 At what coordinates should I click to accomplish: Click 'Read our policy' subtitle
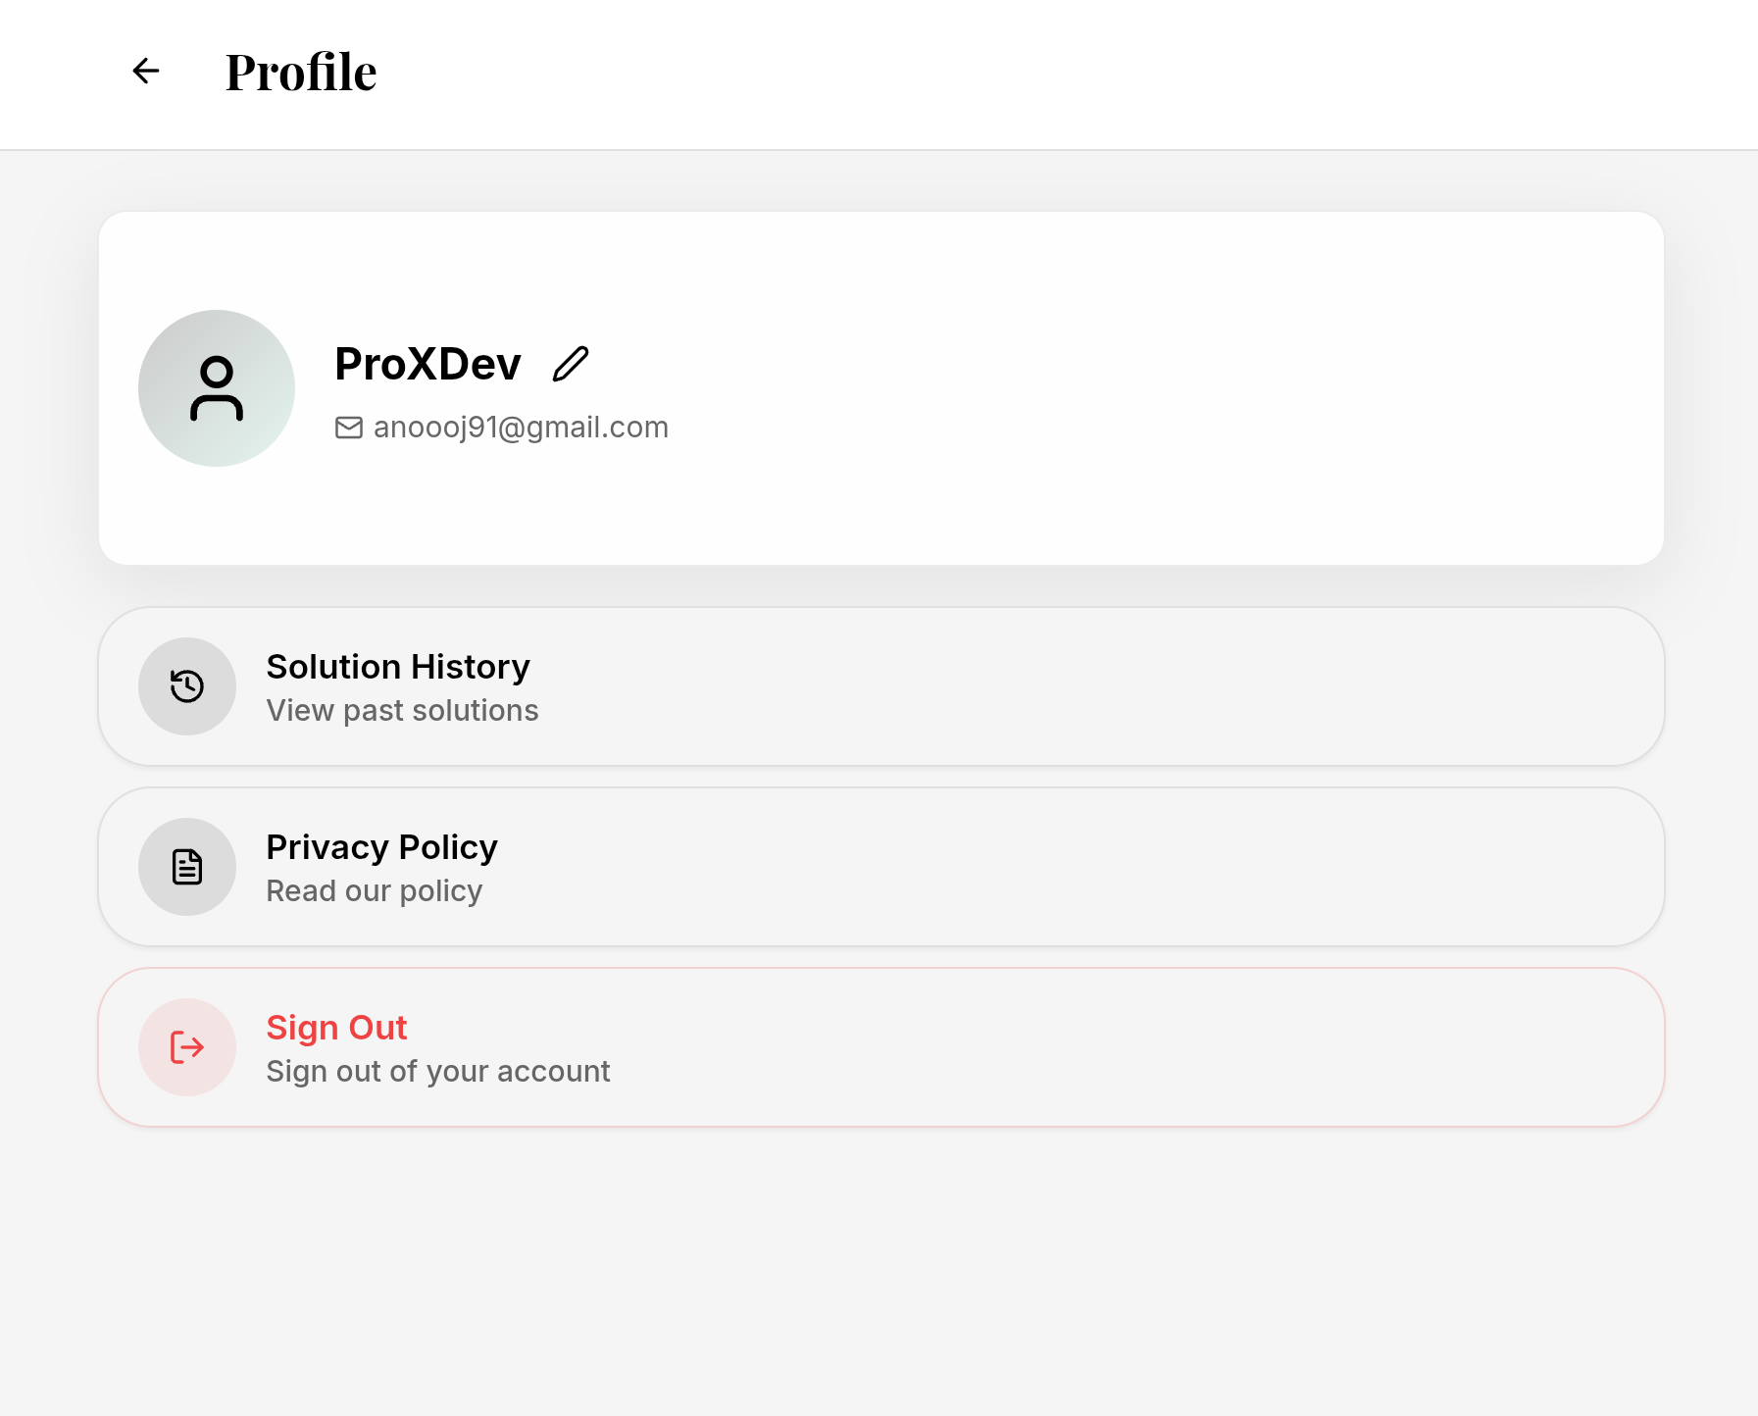374,891
